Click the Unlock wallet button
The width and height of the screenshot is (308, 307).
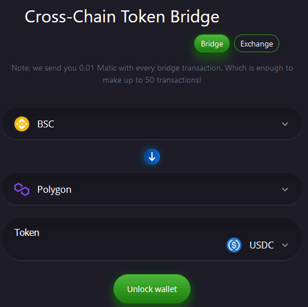[x=152, y=289]
